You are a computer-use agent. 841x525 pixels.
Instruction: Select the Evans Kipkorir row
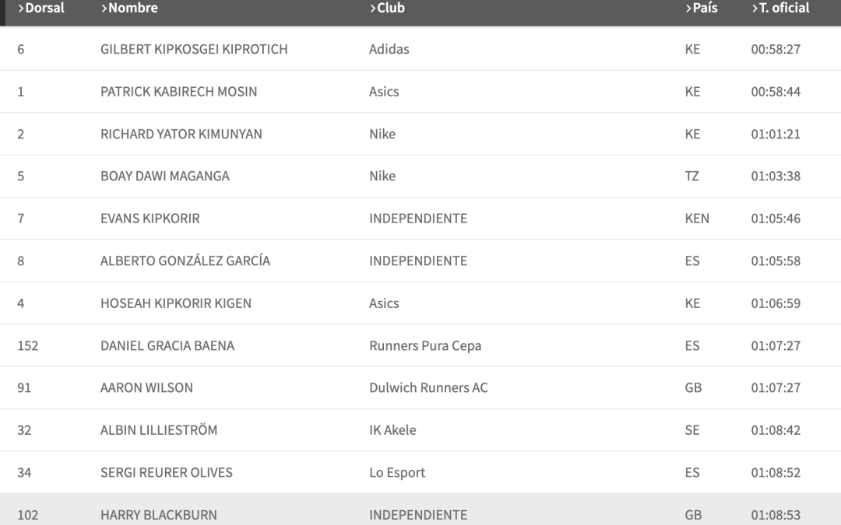click(x=150, y=219)
